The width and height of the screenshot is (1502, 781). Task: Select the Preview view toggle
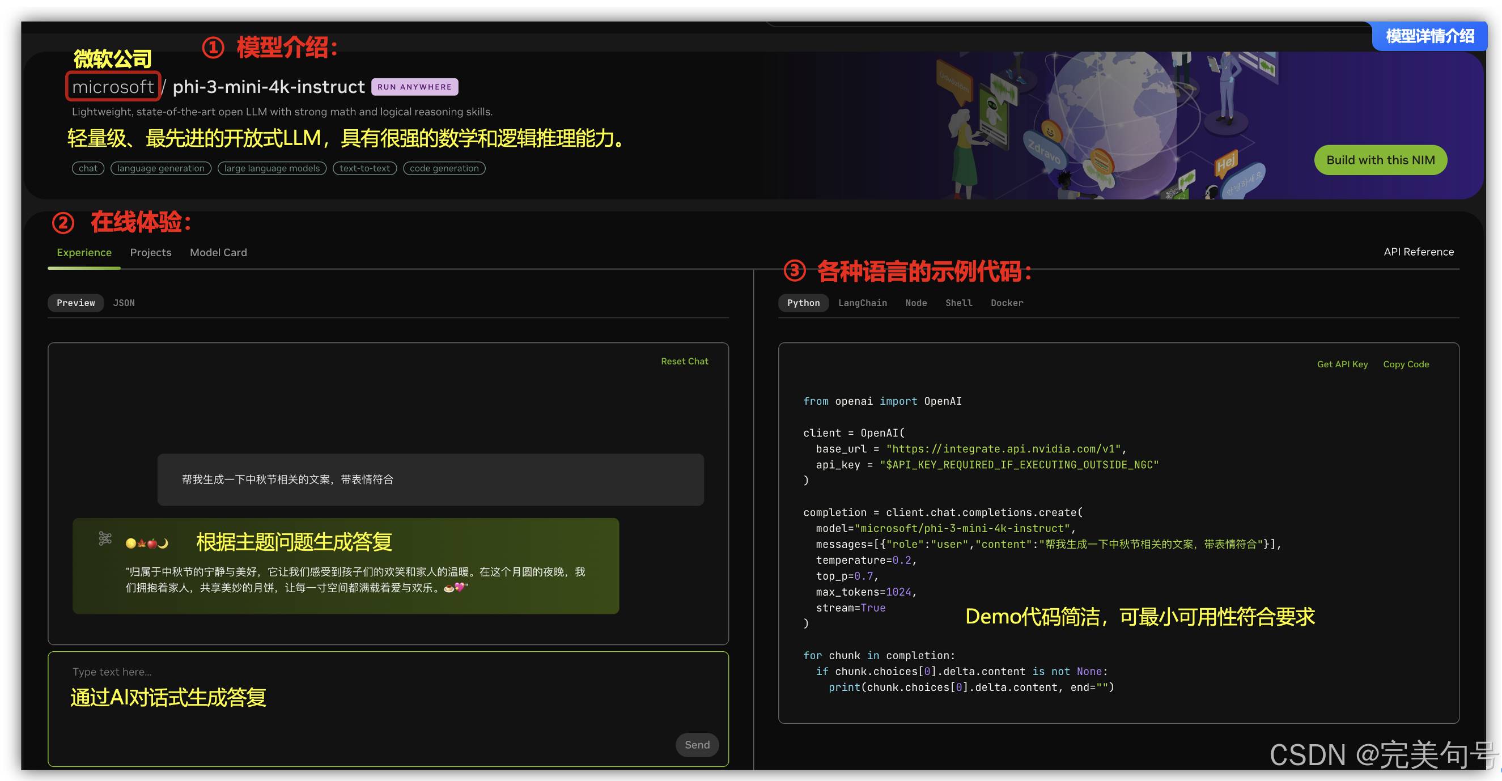click(76, 303)
